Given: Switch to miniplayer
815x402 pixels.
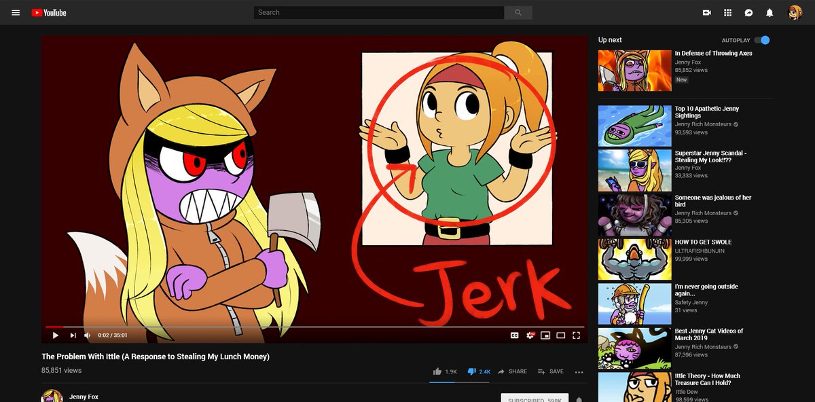Looking at the screenshot, I should 545,335.
